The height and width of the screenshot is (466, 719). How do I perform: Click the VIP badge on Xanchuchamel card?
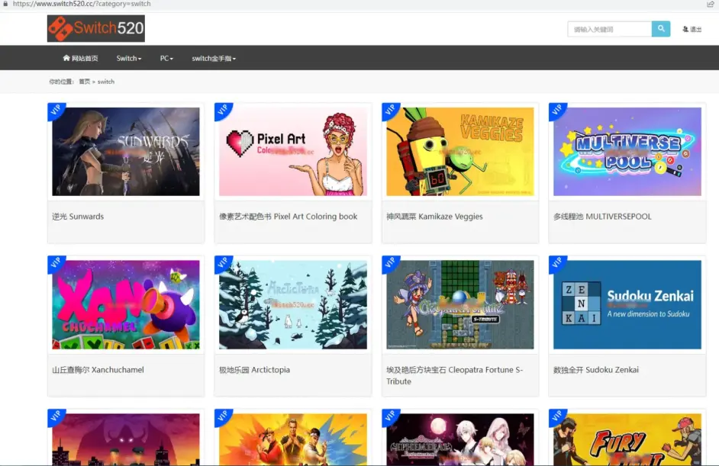pos(55,263)
